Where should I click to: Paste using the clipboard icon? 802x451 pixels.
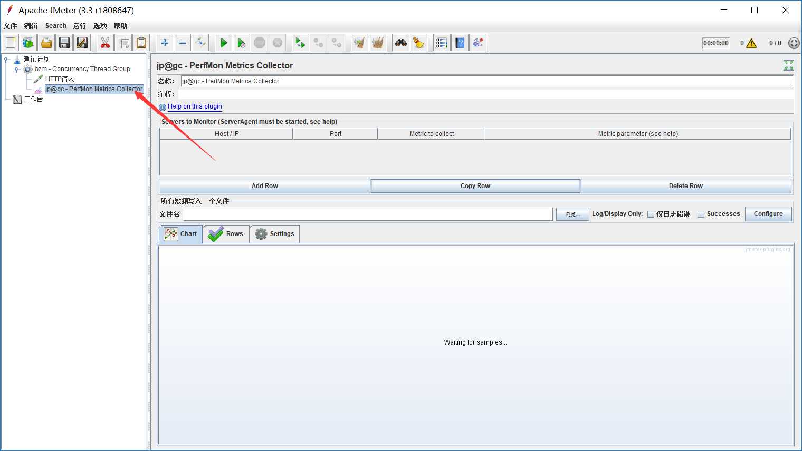(141, 43)
